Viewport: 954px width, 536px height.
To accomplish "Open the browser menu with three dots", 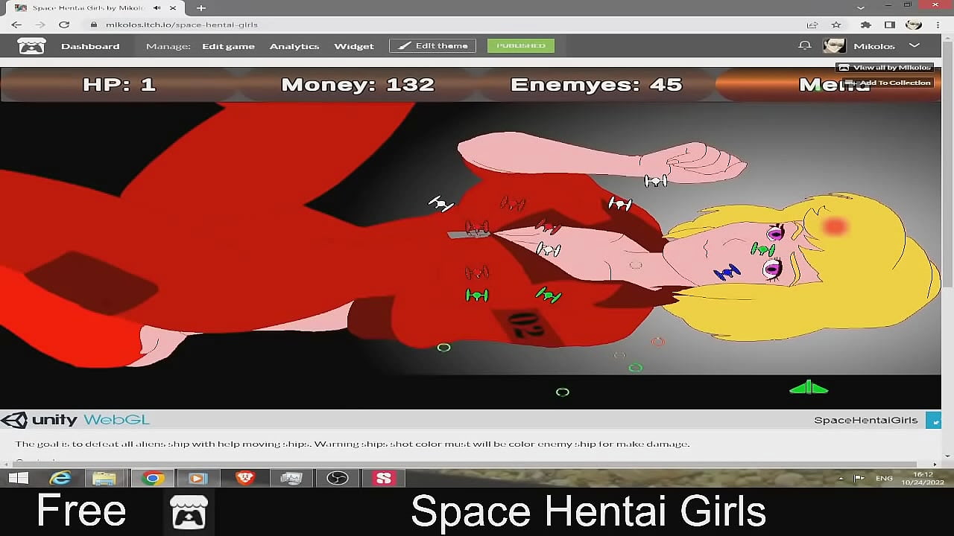I will click(x=937, y=24).
